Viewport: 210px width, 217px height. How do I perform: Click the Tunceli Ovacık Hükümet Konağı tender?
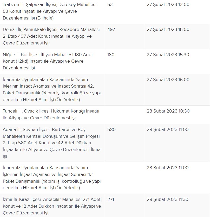[x=51, y=114]
